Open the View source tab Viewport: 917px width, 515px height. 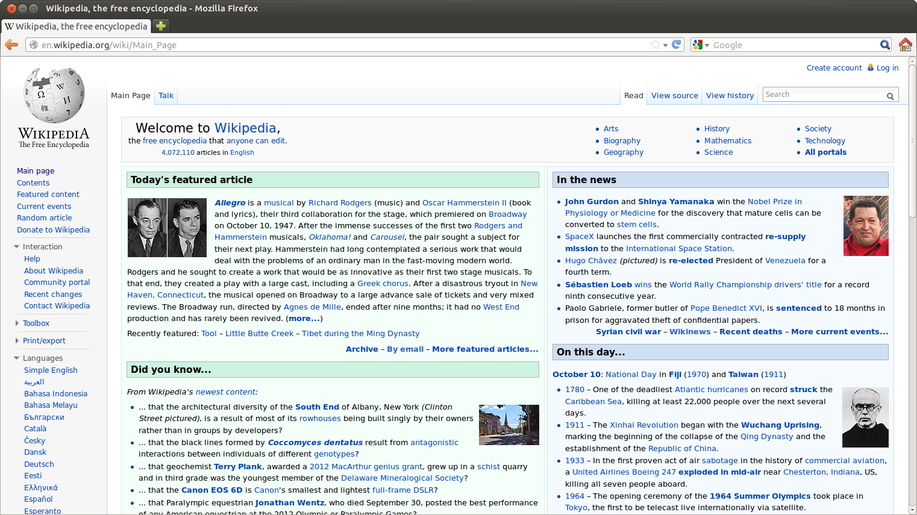pyautogui.click(x=674, y=96)
